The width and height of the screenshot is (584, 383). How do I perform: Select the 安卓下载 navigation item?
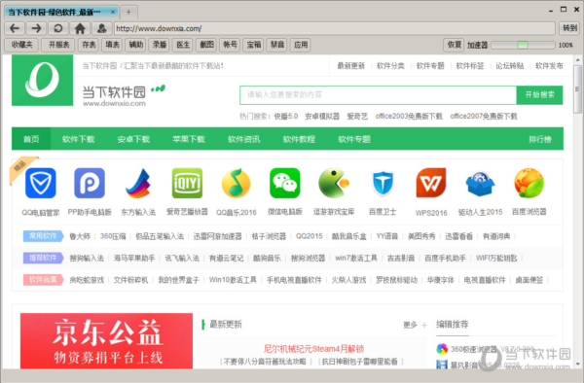(133, 139)
